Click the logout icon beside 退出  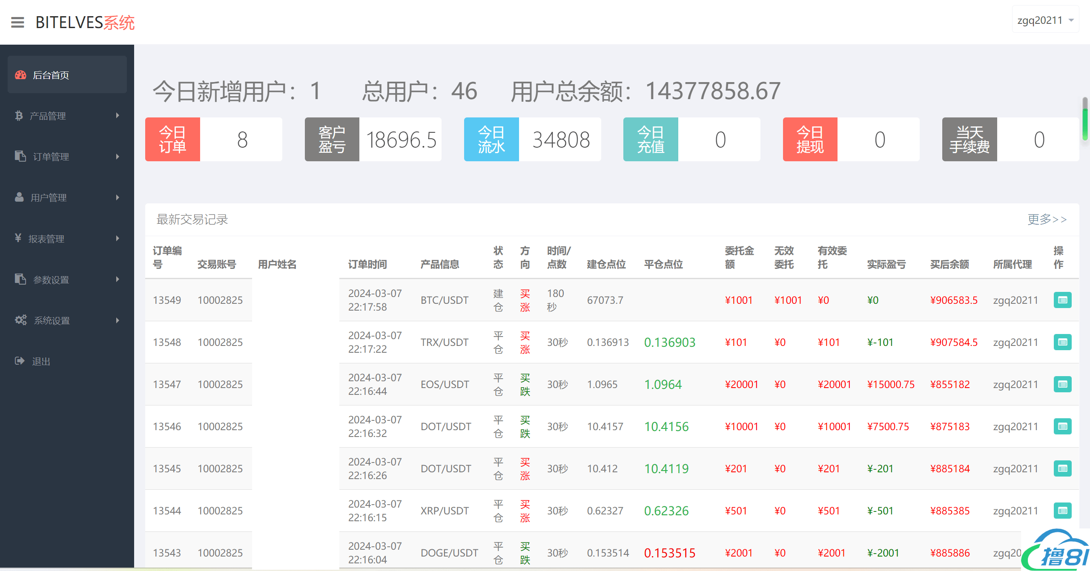(20, 361)
